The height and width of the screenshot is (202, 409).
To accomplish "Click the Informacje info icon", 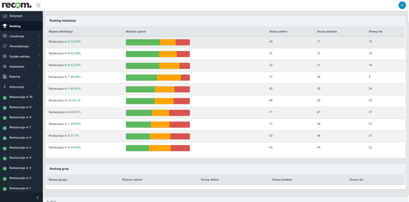I will tap(5, 86).
